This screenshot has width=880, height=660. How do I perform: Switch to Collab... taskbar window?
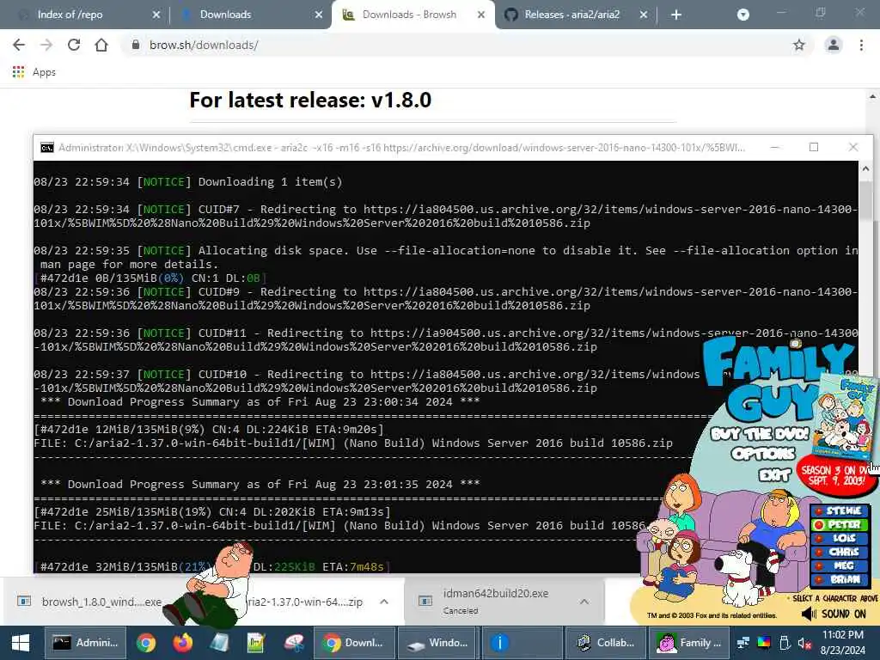click(606, 643)
